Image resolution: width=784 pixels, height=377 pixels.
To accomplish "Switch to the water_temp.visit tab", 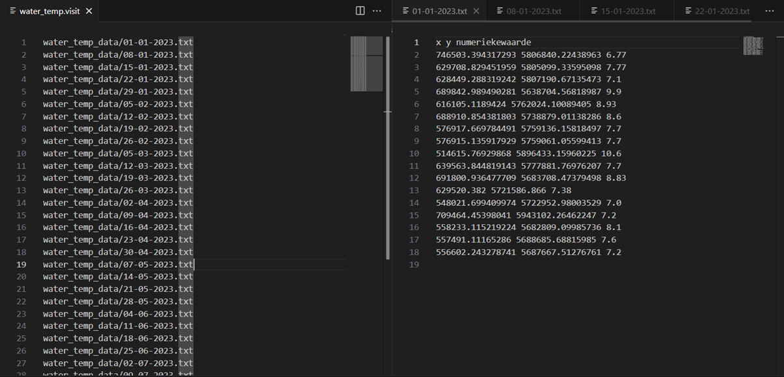I will [x=49, y=11].
